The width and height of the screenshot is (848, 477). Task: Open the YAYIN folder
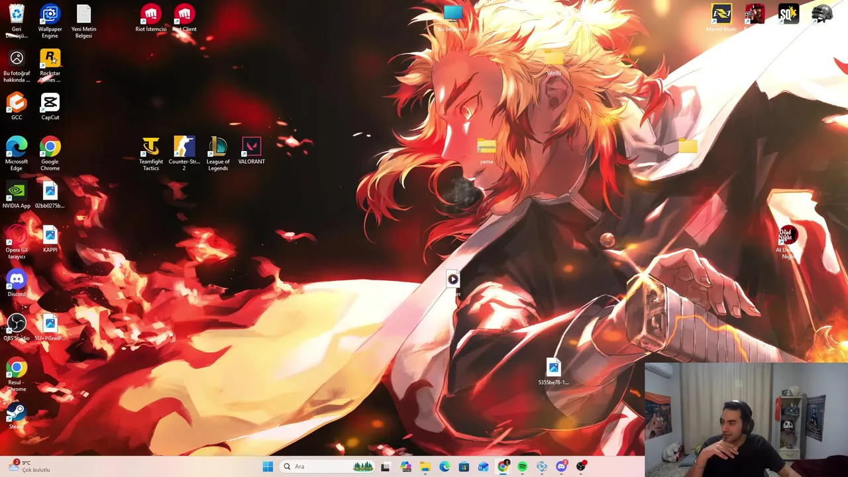tap(553, 59)
